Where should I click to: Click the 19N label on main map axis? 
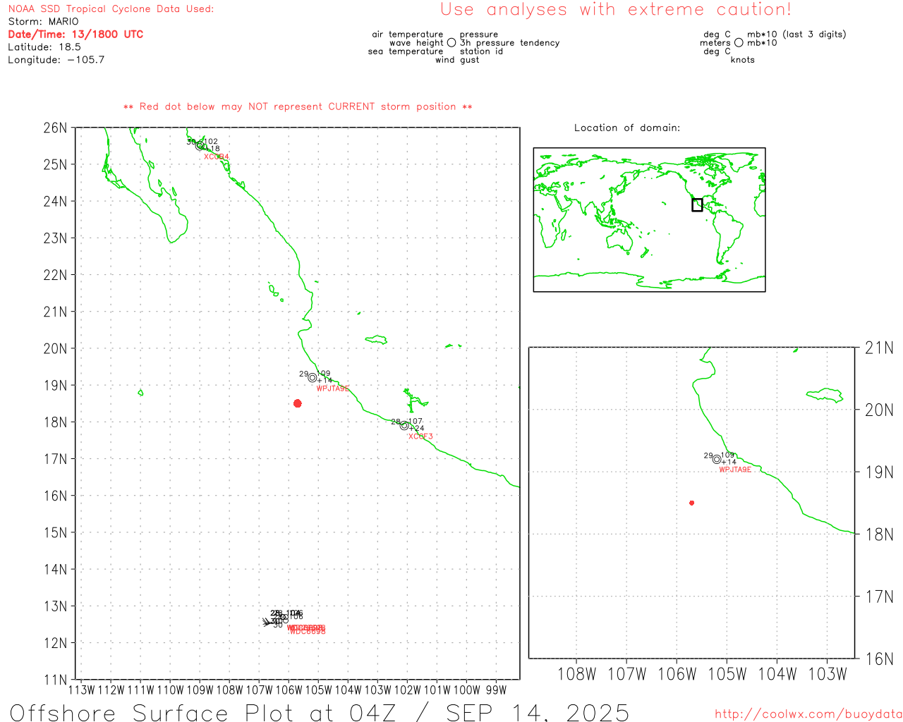pos(55,386)
